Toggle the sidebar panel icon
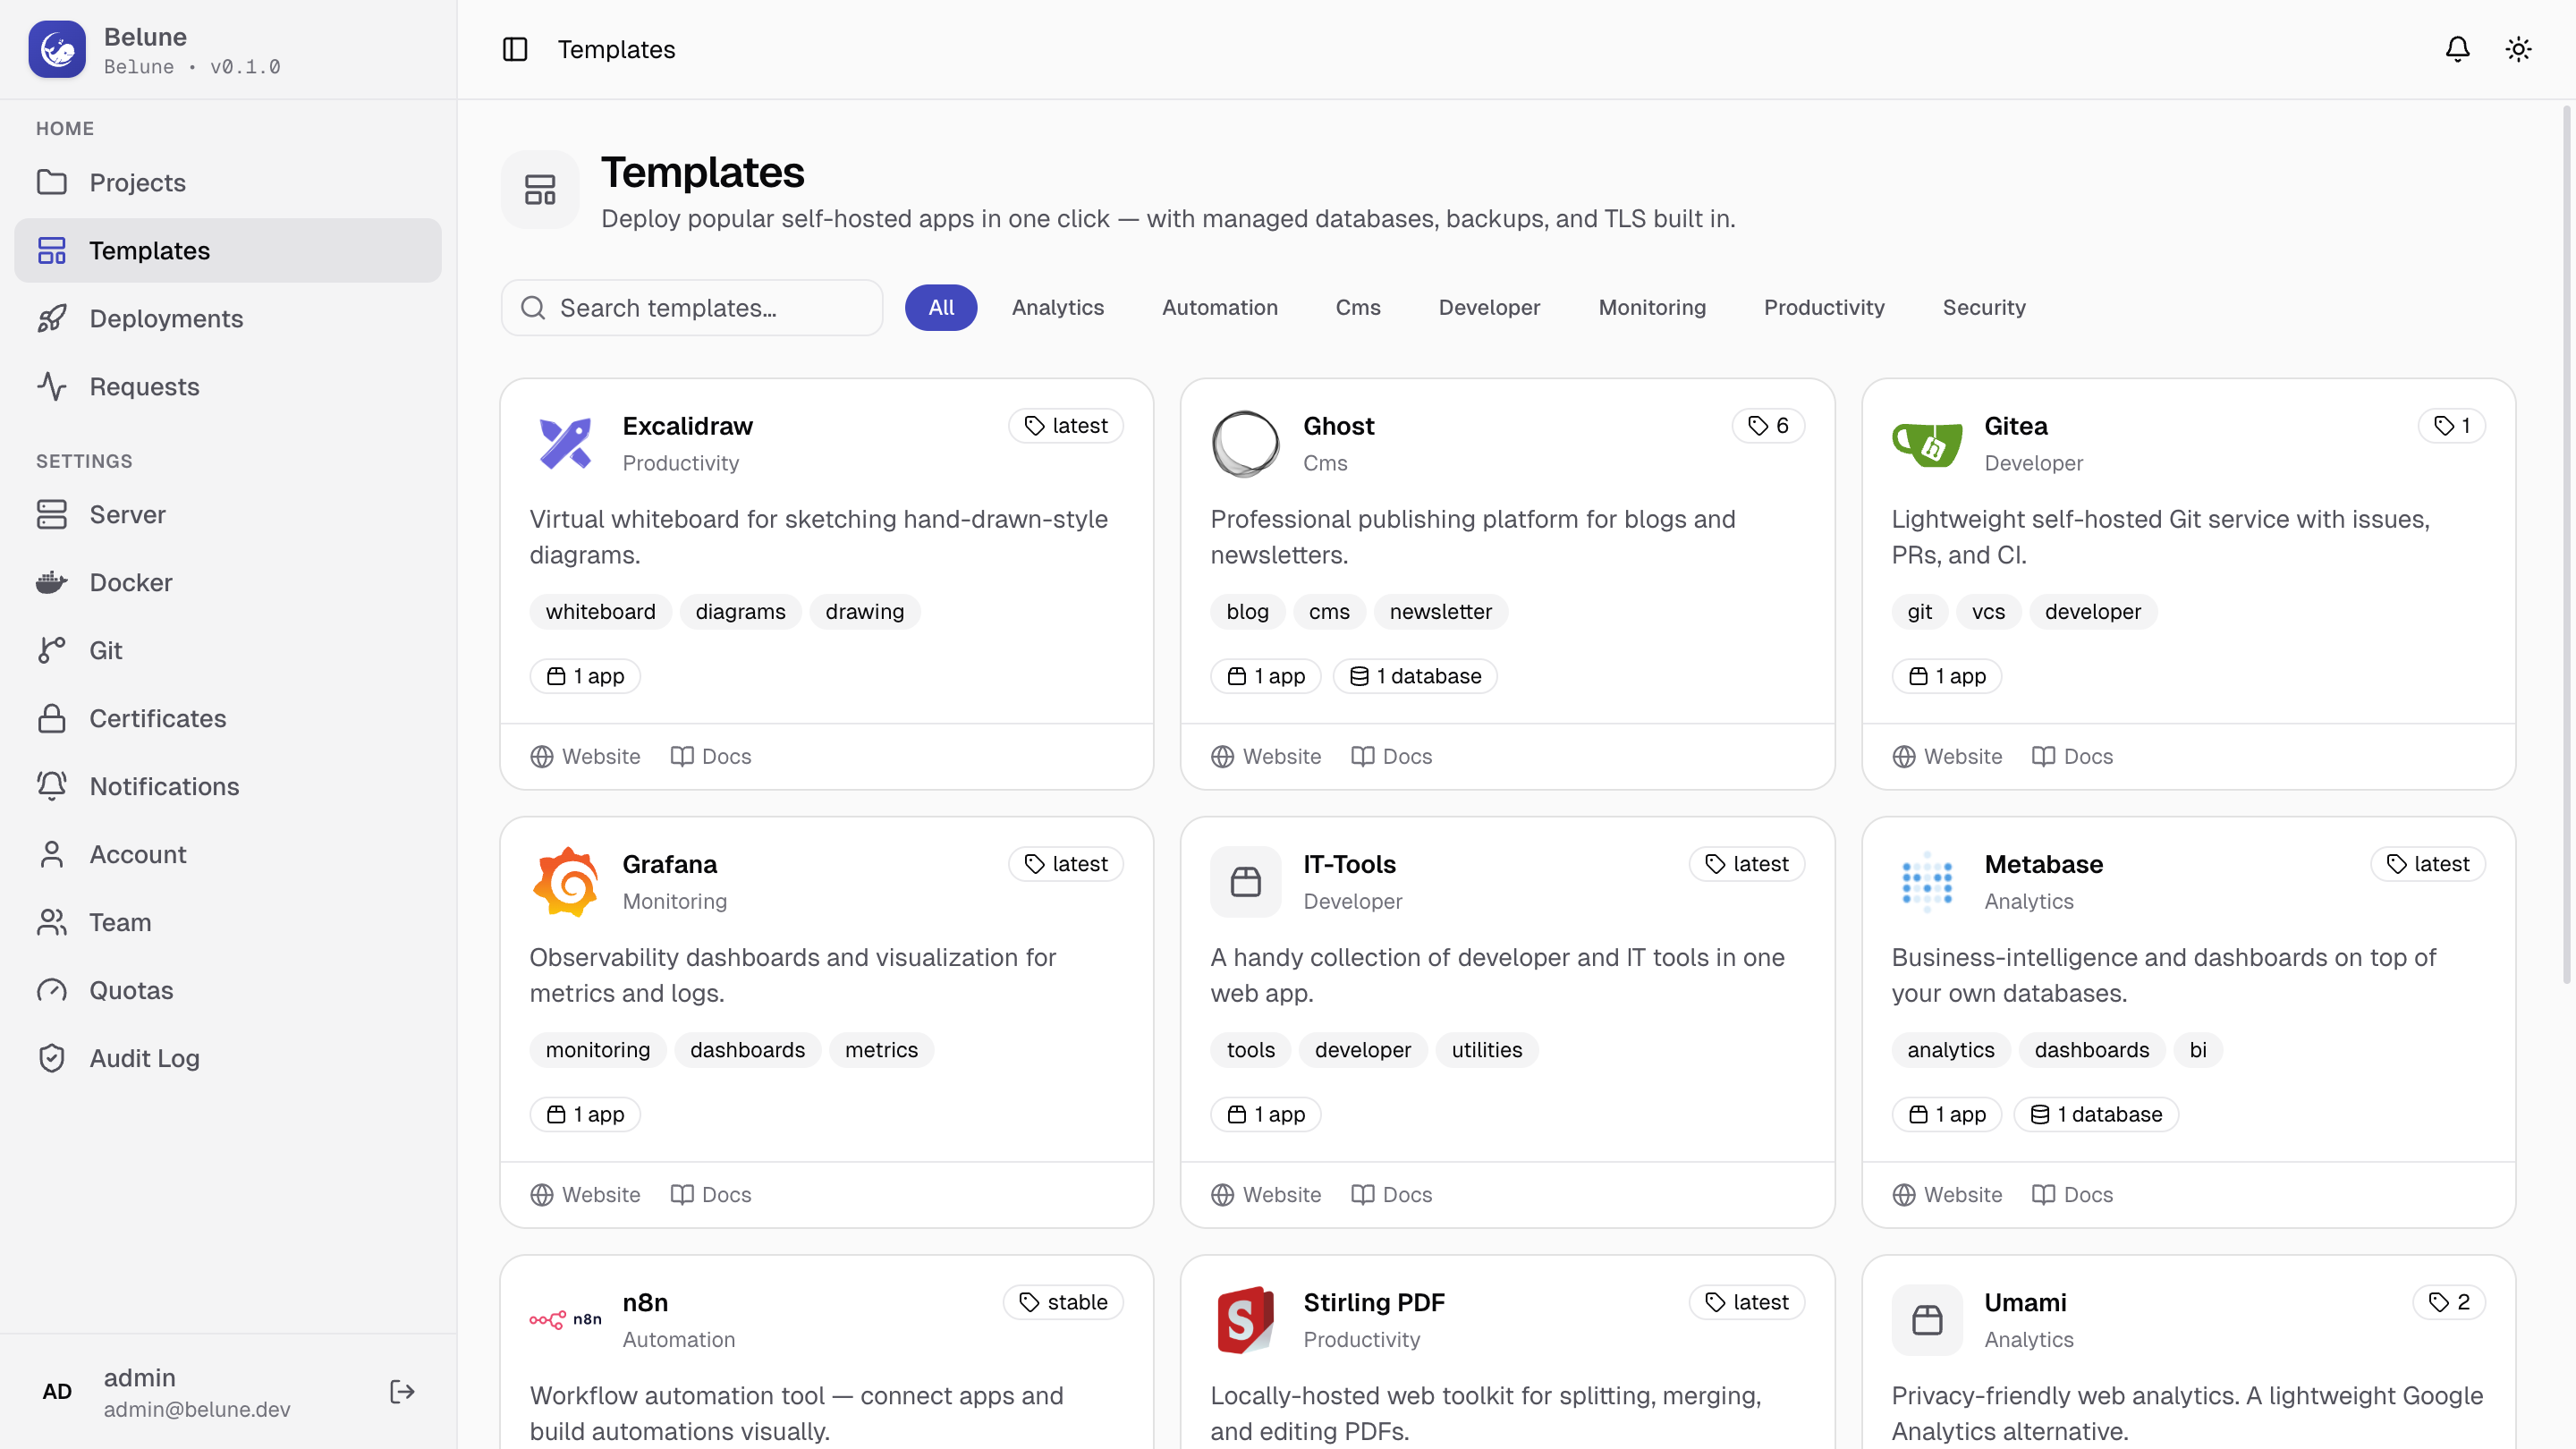This screenshot has height=1449, width=2576. coord(515,49)
